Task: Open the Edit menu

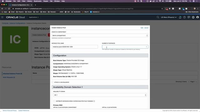Action: point(19,1)
